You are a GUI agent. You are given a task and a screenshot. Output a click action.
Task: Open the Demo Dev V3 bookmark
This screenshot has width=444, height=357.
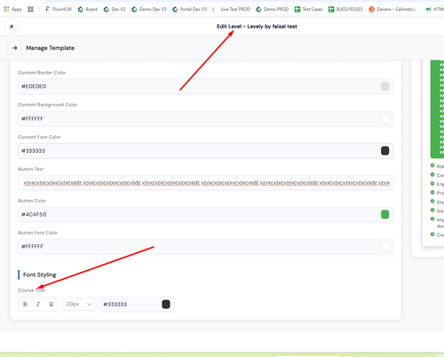(x=149, y=9)
